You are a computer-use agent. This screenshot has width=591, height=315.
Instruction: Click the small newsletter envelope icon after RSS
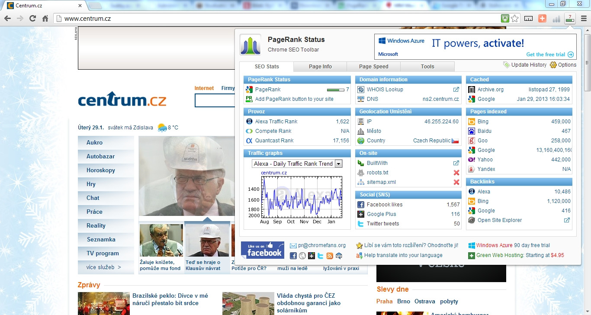(x=339, y=256)
